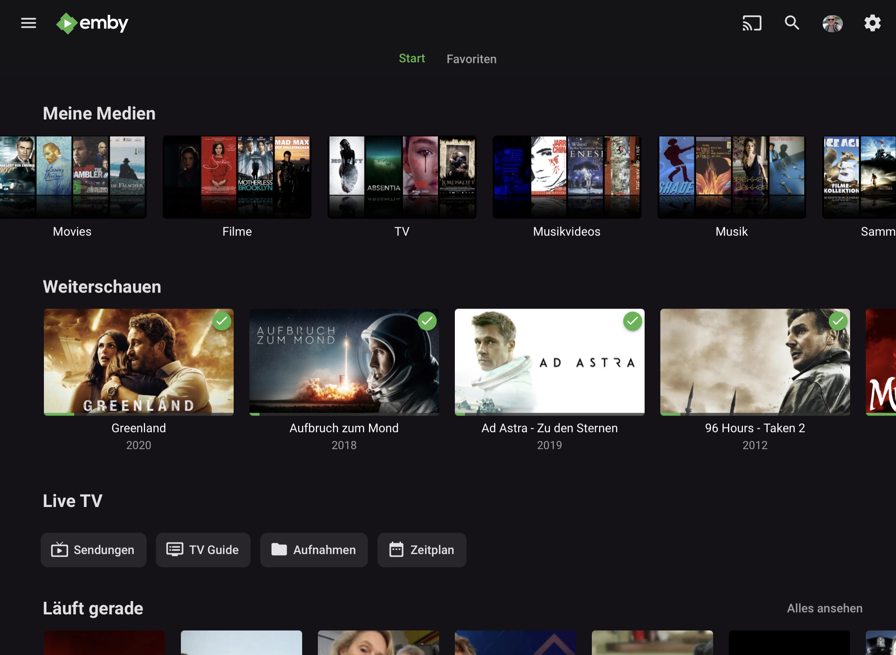Open the Filme-Kollektion library thumbnail
The height and width of the screenshot is (655, 896).
(859, 177)
